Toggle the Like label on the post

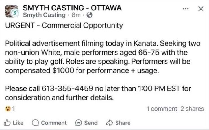18,123
